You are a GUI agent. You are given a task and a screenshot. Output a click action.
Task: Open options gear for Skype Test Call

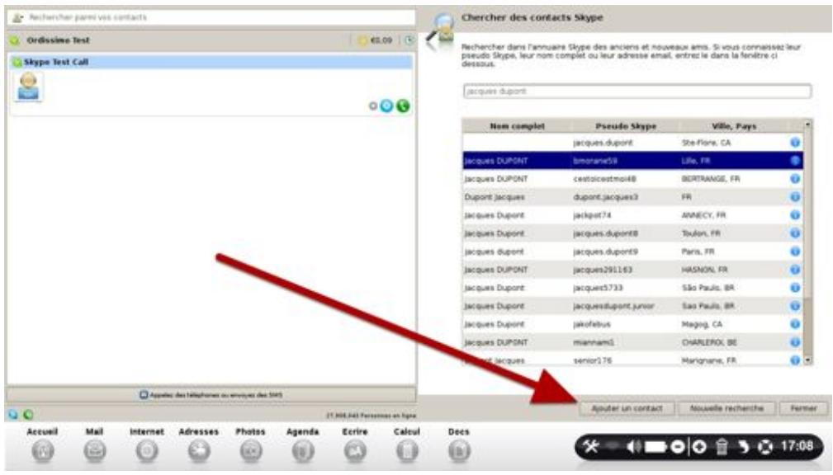[x=373, y=106]
